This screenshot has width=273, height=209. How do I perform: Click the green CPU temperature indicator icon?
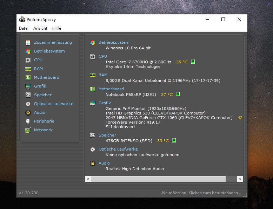(x=193, y=62)
